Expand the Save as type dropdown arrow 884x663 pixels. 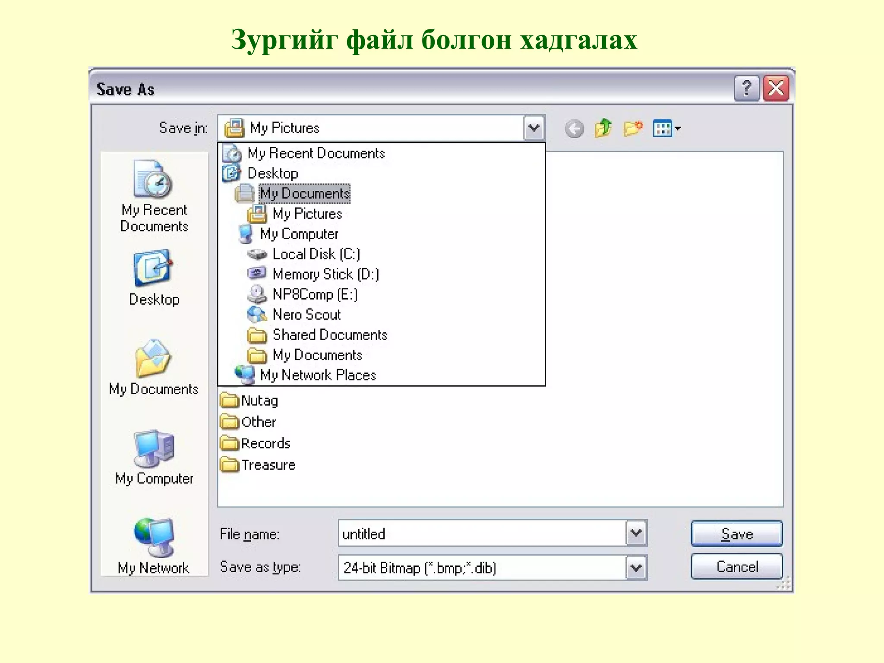636,567
